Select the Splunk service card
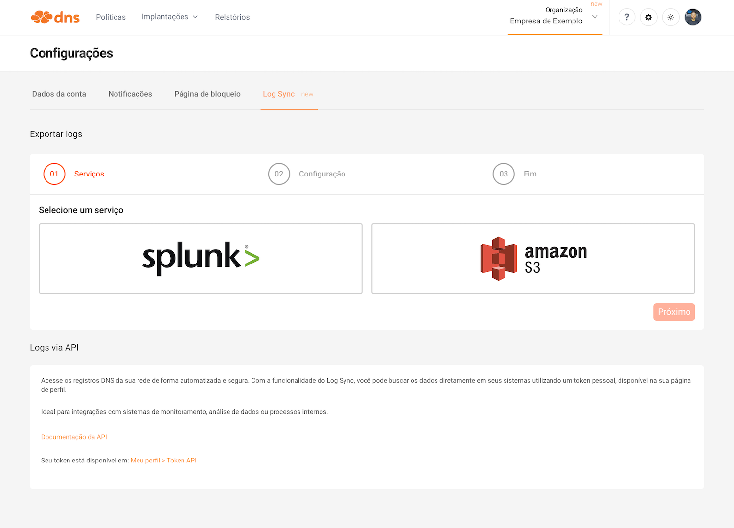This screenshot has width=734, height=528. (x=201, y=259)
